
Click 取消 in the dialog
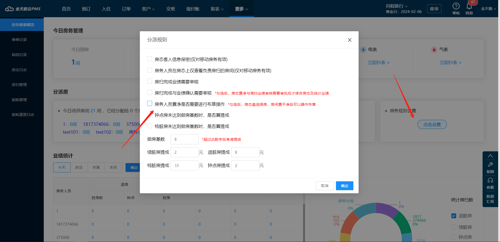point(325,186)
